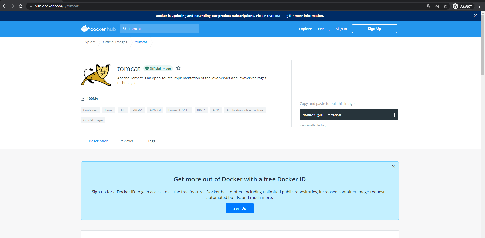485x238 pixels.
Task: Select the x86-64 architecture chip
Action: pos(138,110)
